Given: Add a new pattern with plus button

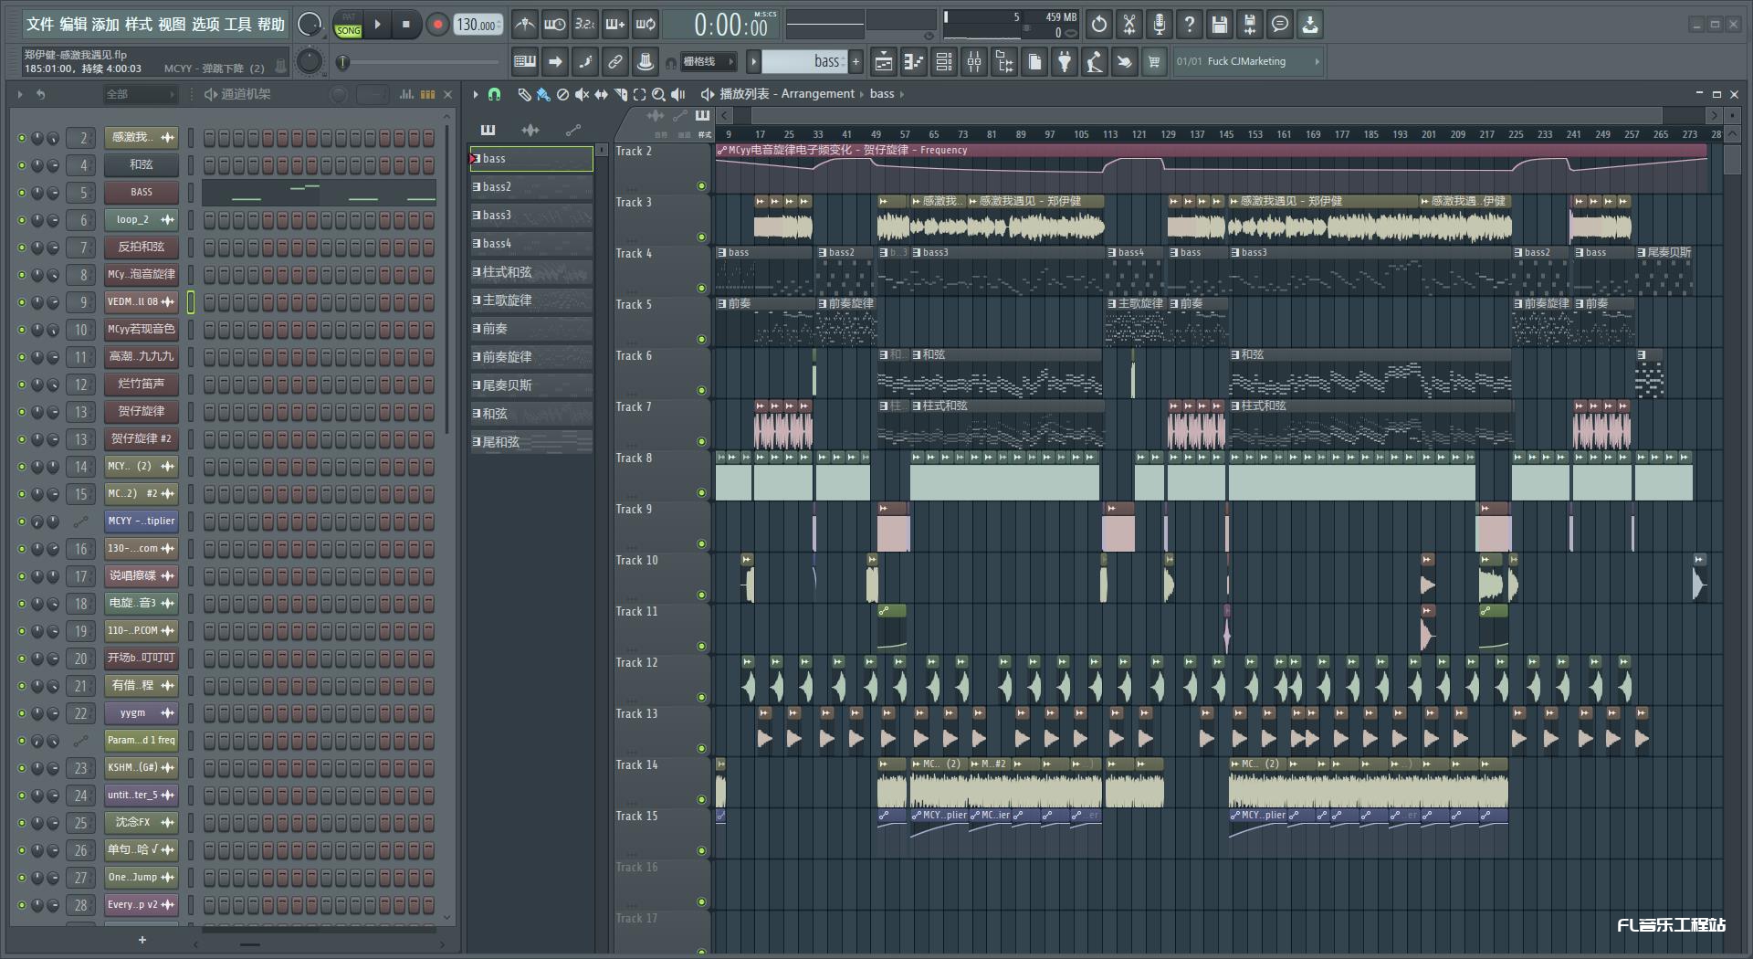Looking at the screenshot, I should click(x=856, y=62).
